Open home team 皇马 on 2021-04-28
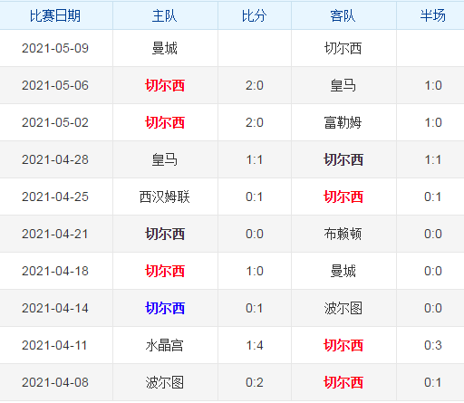Screen dimensions: 464x403 tap(165, 159)
